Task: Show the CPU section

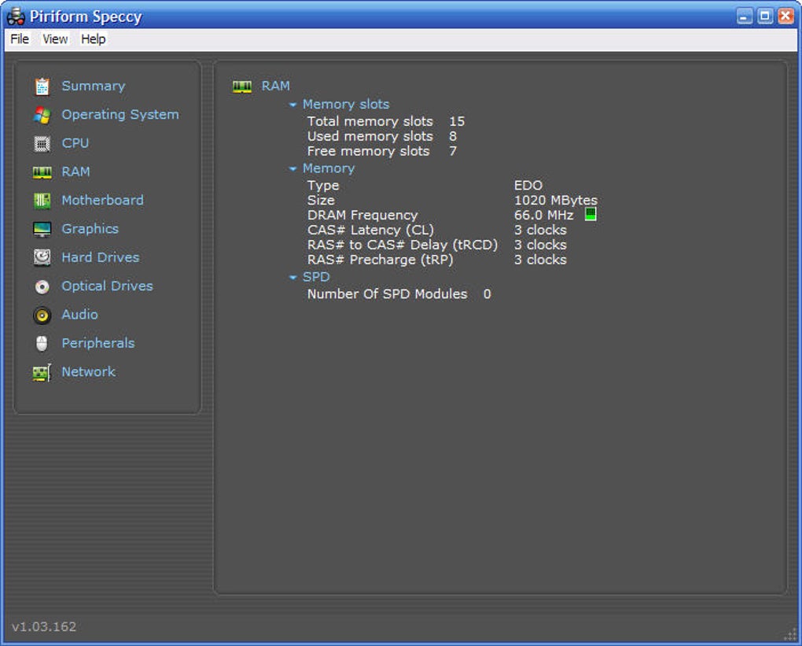Action: [x=75, y=143]
